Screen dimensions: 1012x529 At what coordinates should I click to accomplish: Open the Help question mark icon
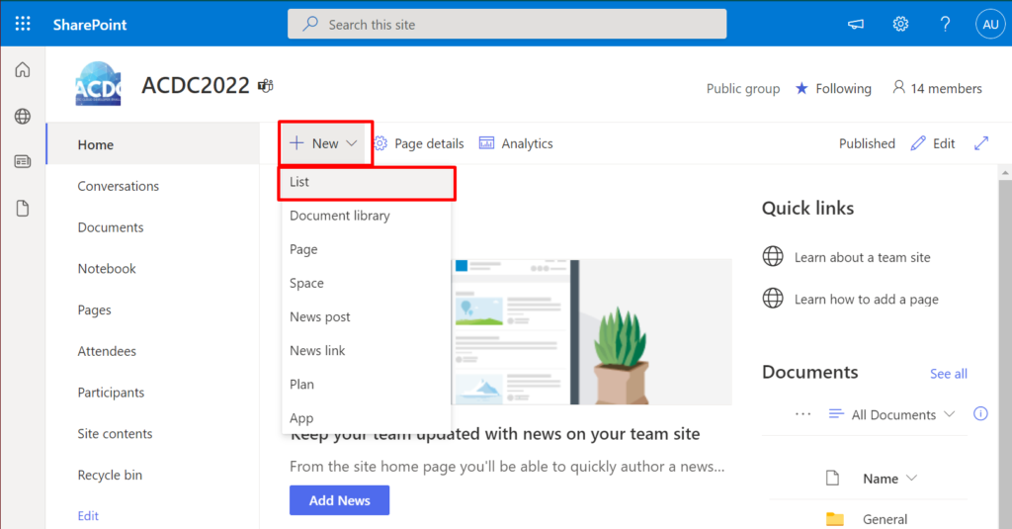coord(945,25)
